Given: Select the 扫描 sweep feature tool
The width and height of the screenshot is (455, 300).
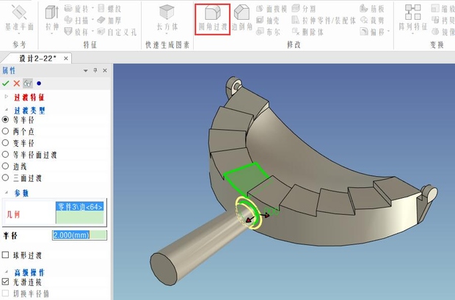Looking at the screenshot, I should pos(76,21).
